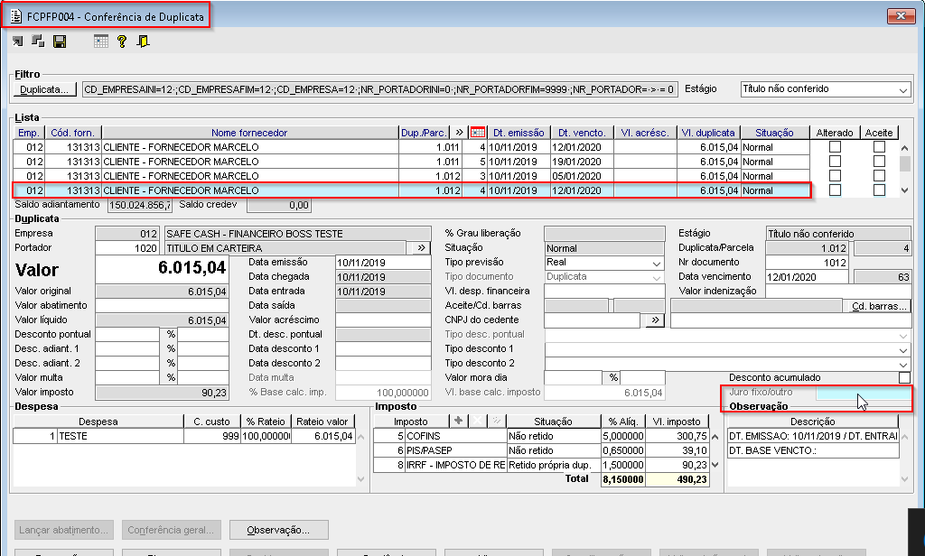Click the Duplicata... filter button
The image size is (925, 556).
[45, 89]
